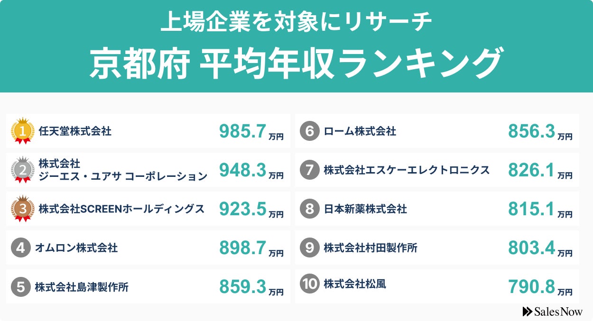Select the number 5 rank circle

pos(21,287)
